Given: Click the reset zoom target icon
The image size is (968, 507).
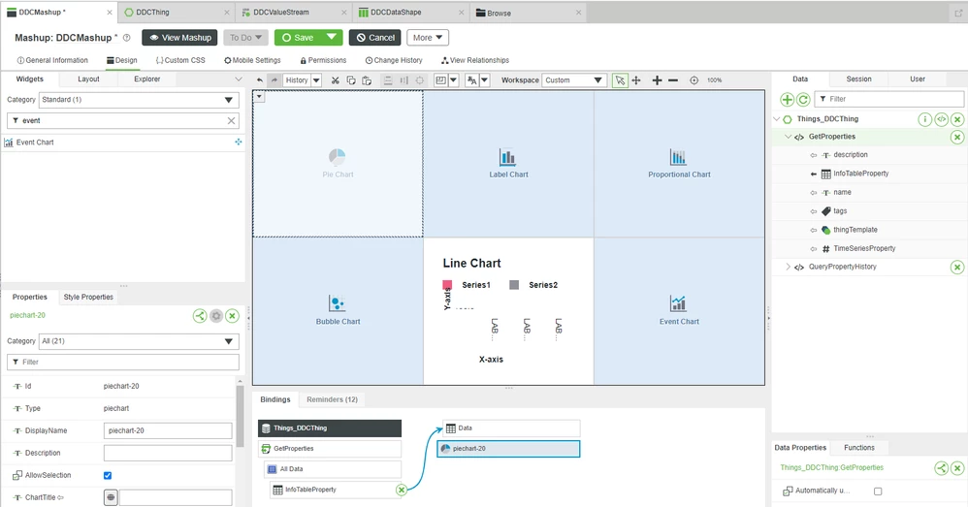Looking at the screenshot, I should [694, 80].
